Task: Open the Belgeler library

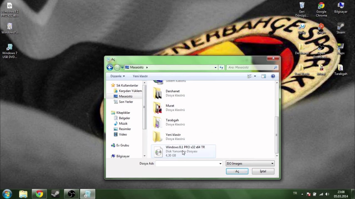Action: click(x=122, y=118)
